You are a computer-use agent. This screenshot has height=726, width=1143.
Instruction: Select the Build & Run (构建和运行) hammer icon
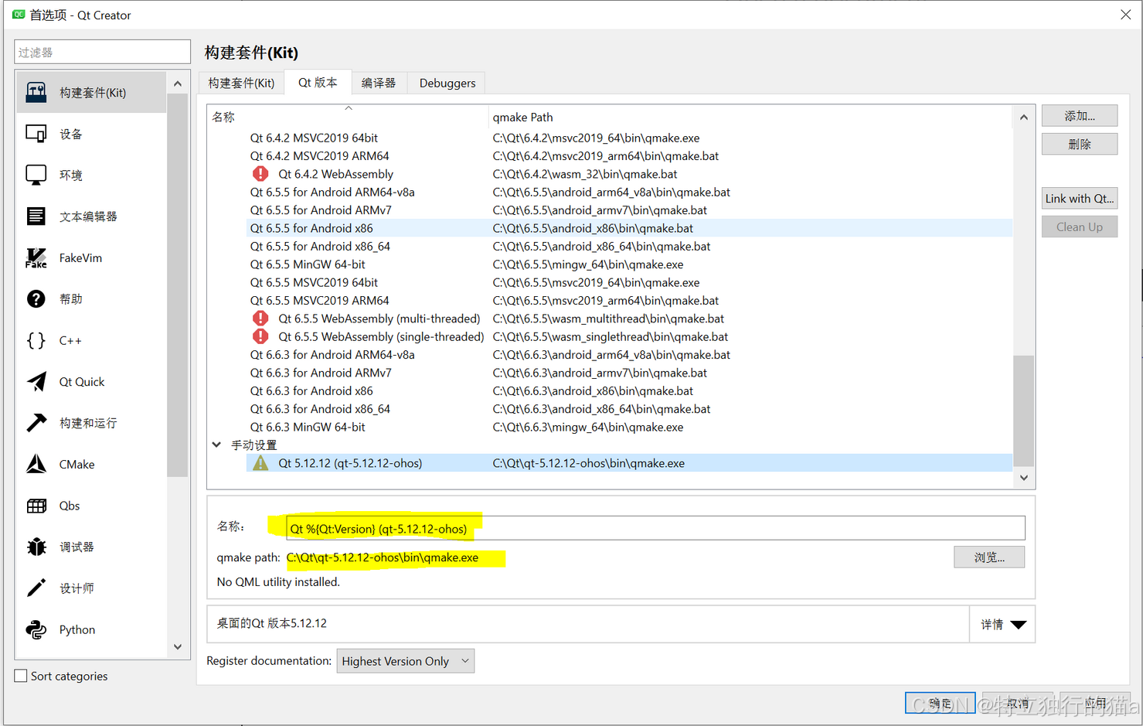click(36, 423)
